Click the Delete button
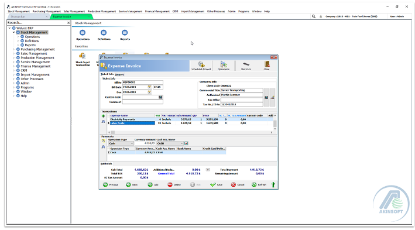Viewport: 415px width, 230px height. [x=174, y=185]
